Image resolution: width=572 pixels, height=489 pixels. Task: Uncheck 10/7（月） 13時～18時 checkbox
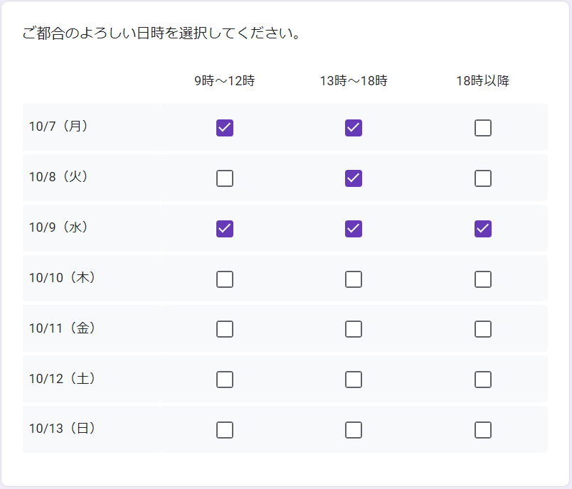point(354,128)
